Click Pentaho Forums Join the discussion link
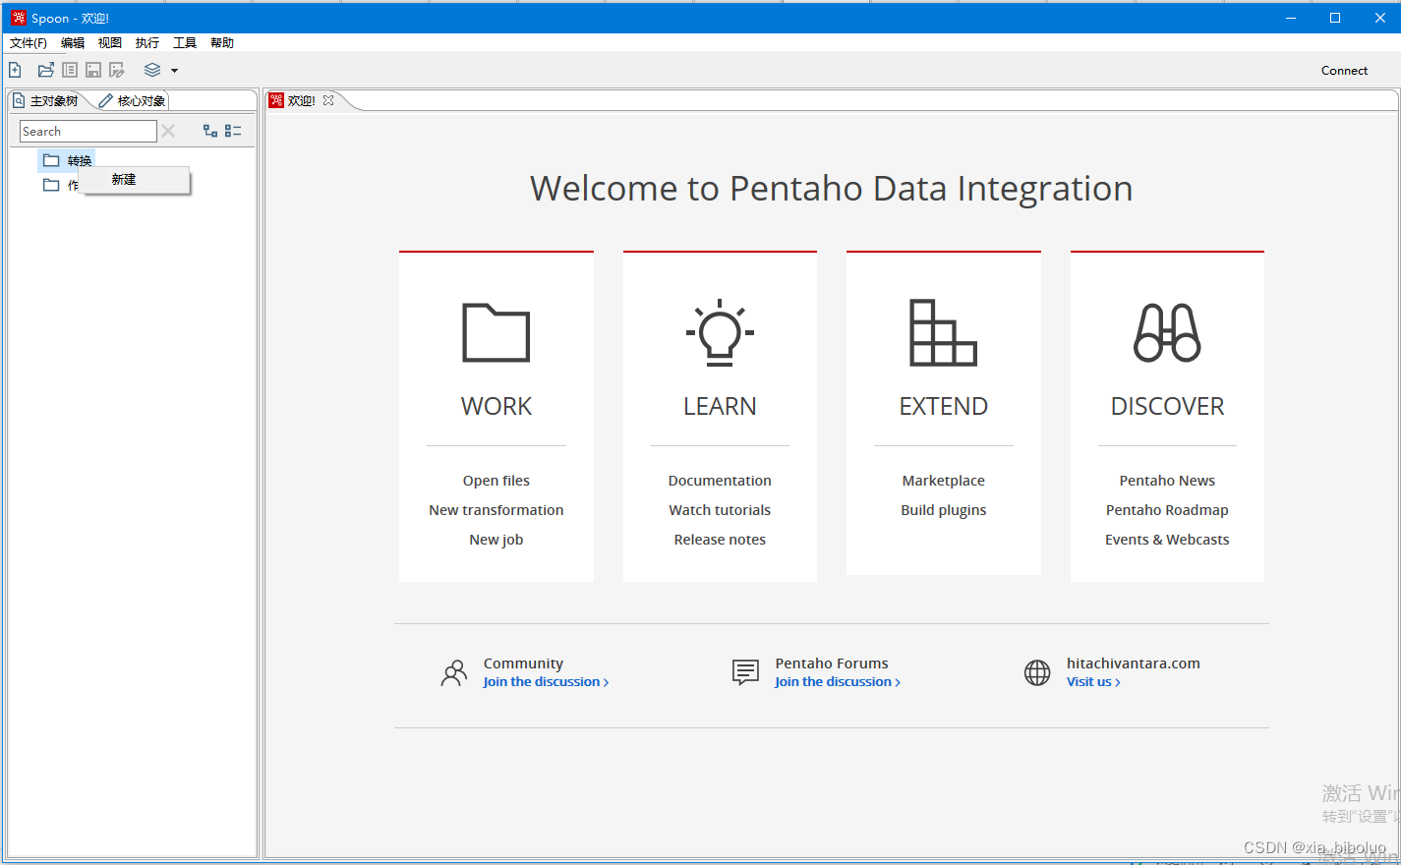1401x865 pixels. [838, 682]
